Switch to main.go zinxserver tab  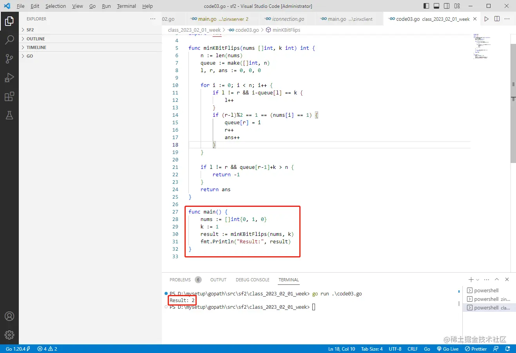(x=223, y=19)
